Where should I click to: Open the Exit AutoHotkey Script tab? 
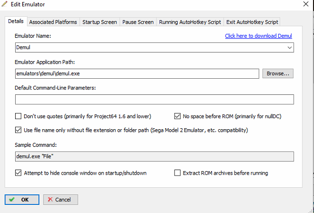click(x=252, y=22)
